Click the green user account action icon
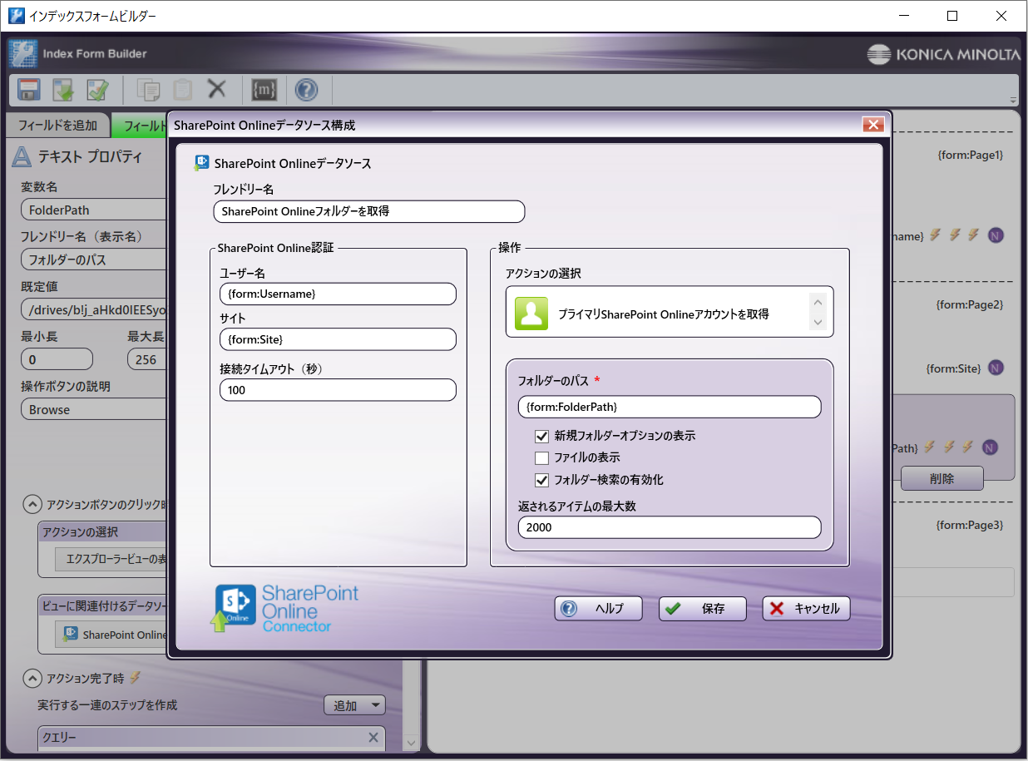The image size is (1028, 761). click(x=531, y=314)
